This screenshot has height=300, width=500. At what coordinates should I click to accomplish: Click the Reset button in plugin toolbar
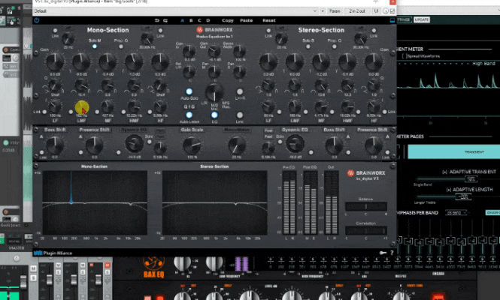(268, 20)
